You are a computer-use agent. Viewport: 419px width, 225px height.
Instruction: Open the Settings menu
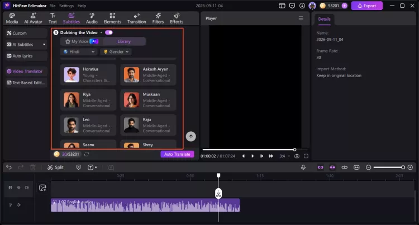66,6
